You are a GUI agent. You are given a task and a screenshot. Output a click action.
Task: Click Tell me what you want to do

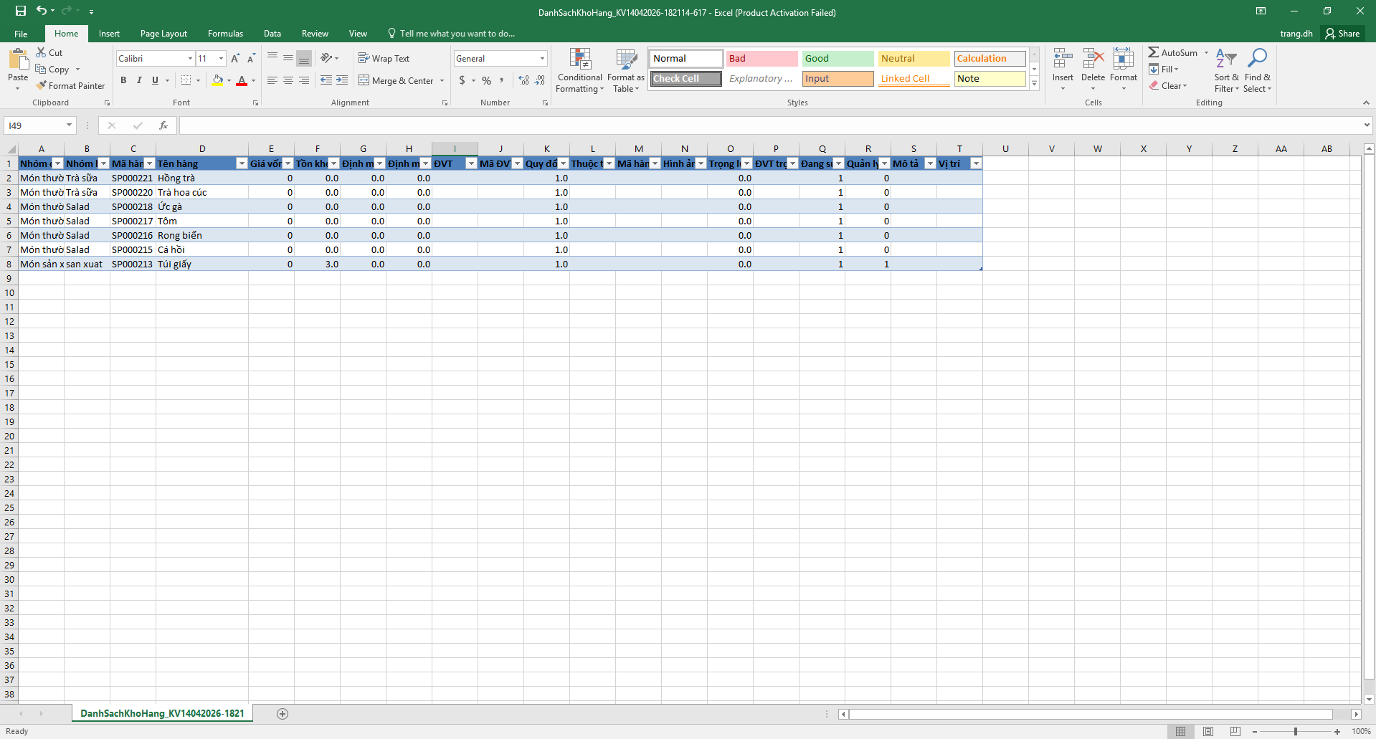tap(451, 34)
